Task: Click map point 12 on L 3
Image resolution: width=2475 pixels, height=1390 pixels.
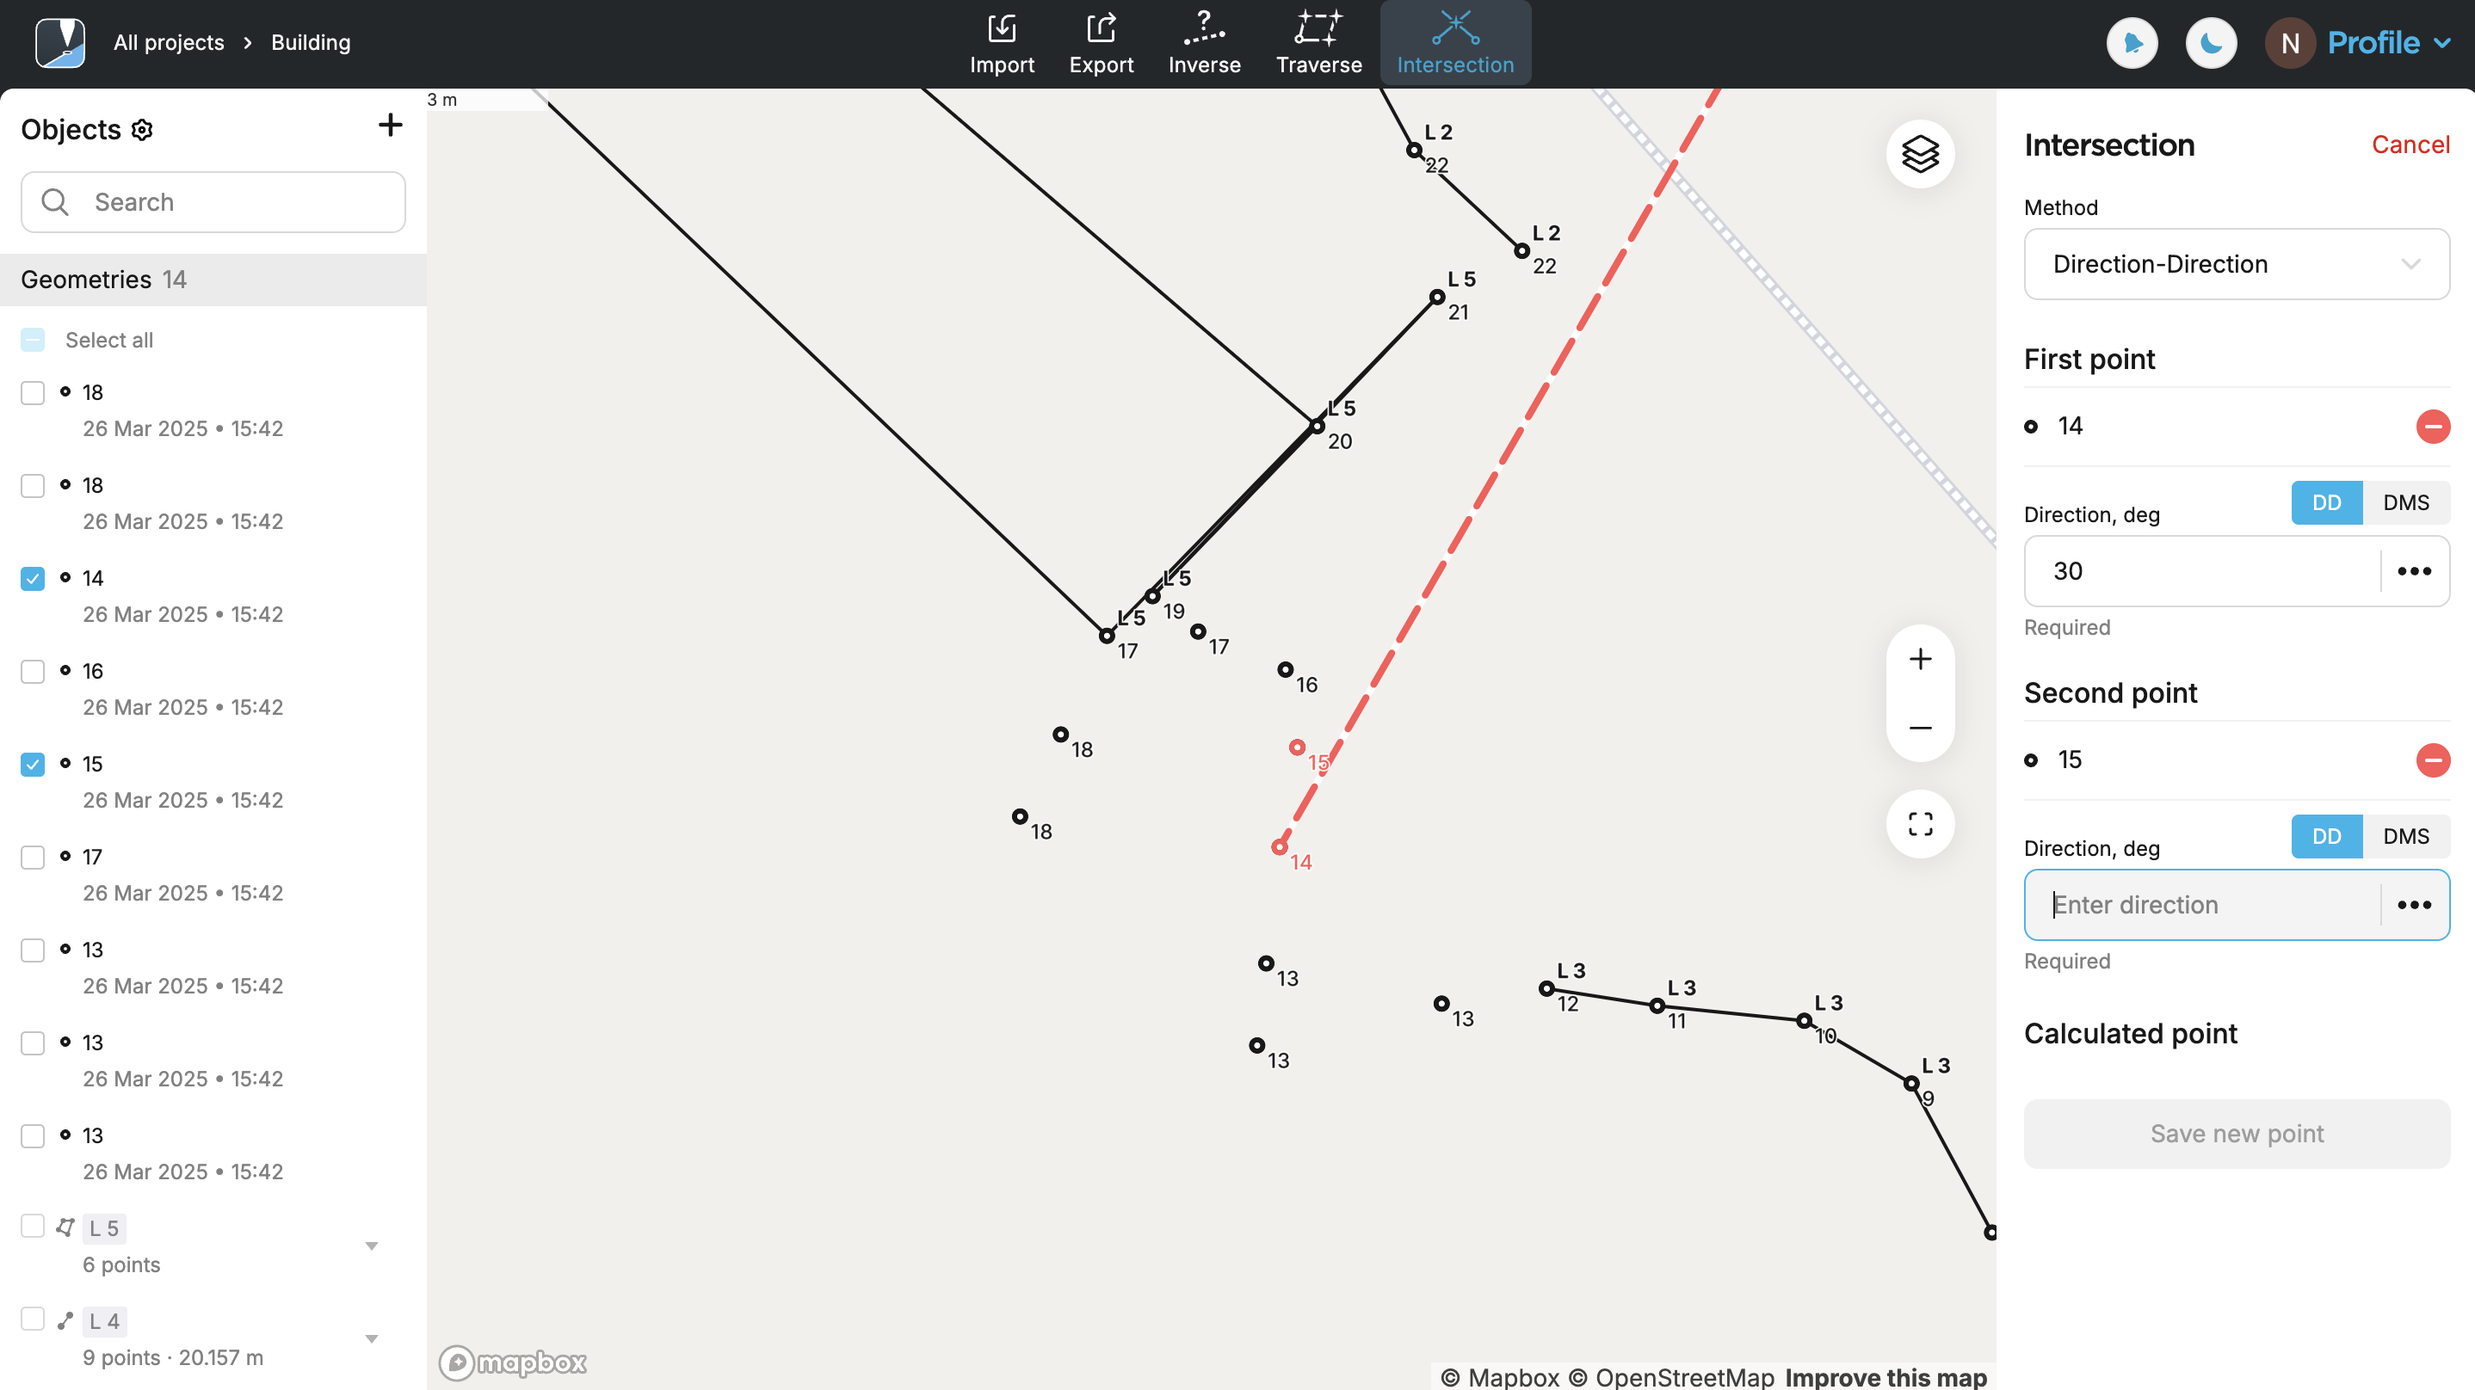Action: [1547, 988]
